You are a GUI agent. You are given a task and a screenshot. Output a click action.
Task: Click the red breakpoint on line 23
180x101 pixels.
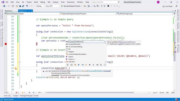point(6,44)
